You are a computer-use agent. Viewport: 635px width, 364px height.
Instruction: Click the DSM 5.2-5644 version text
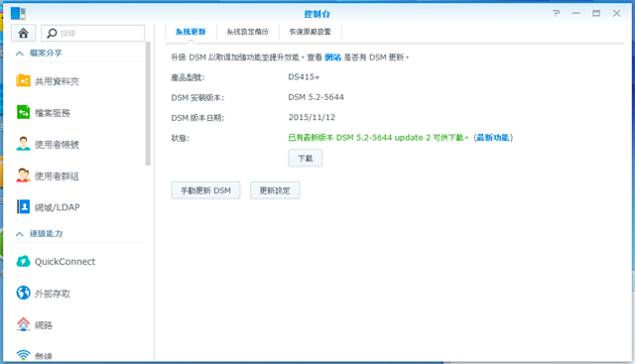[x=316, y=97]
